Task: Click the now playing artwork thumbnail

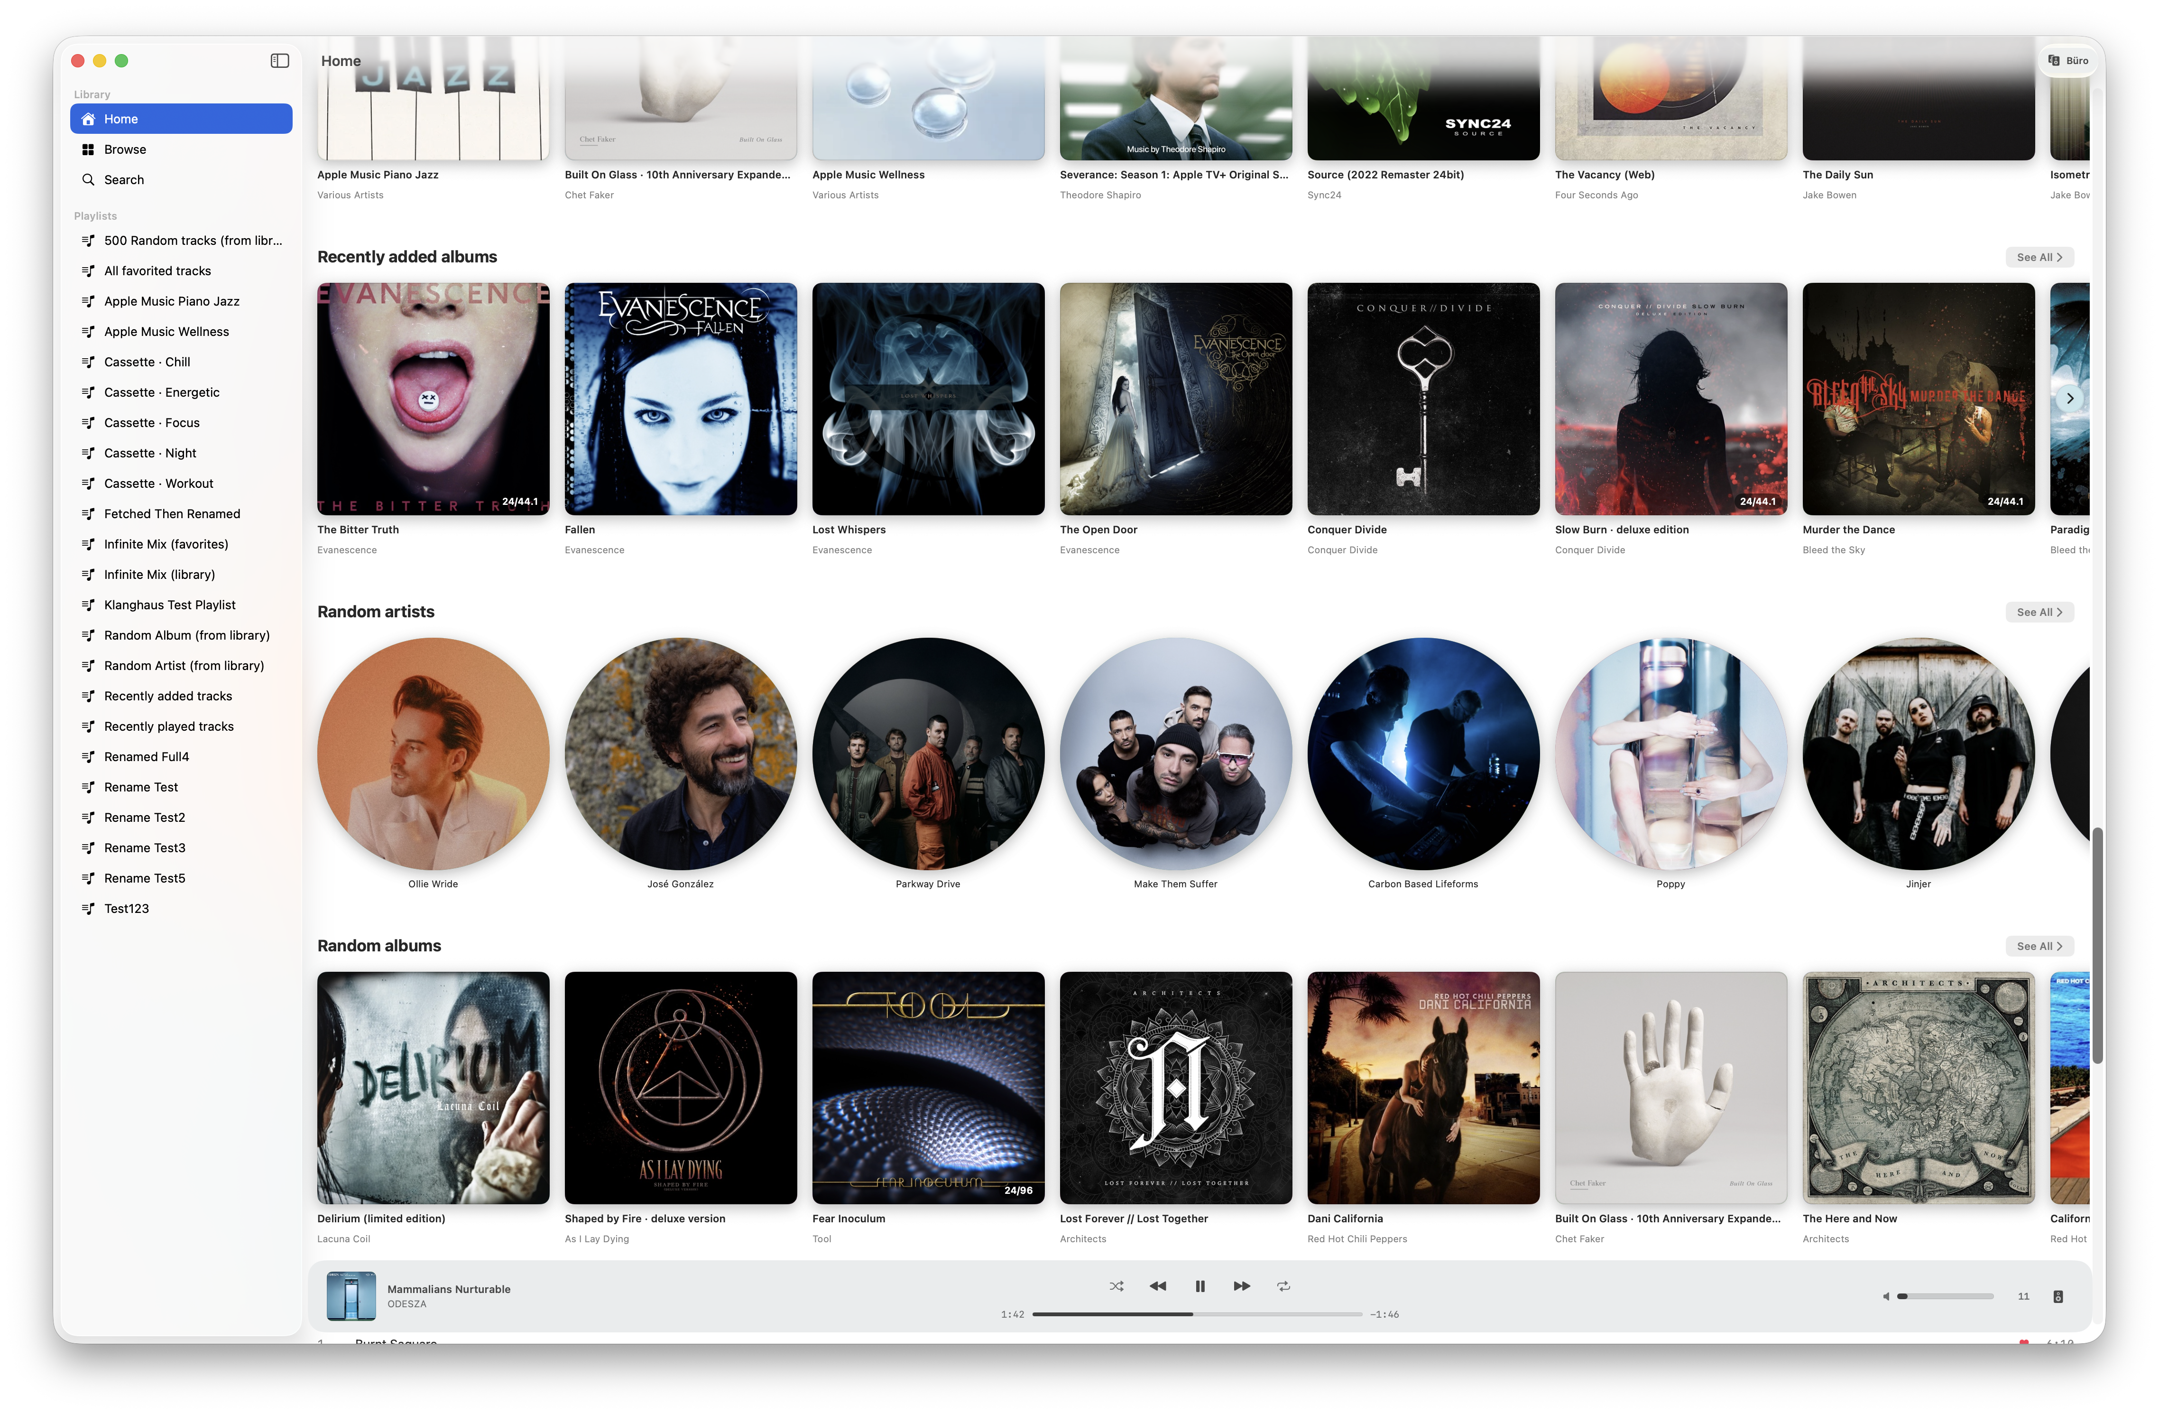Action: point(351,1296)
